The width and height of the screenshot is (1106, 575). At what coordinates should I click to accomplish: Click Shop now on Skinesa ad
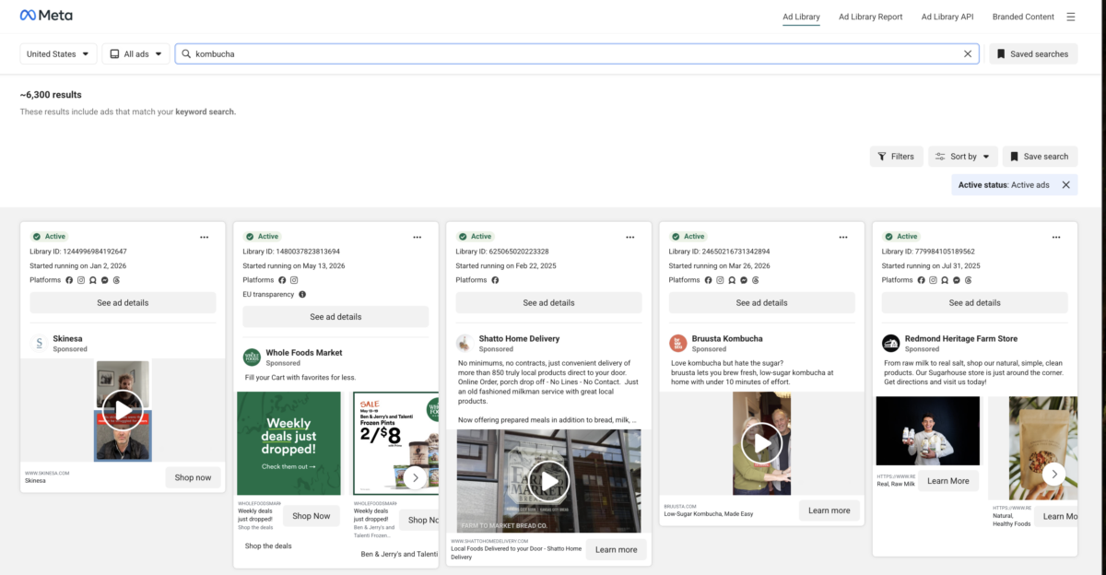pos(193,477)
